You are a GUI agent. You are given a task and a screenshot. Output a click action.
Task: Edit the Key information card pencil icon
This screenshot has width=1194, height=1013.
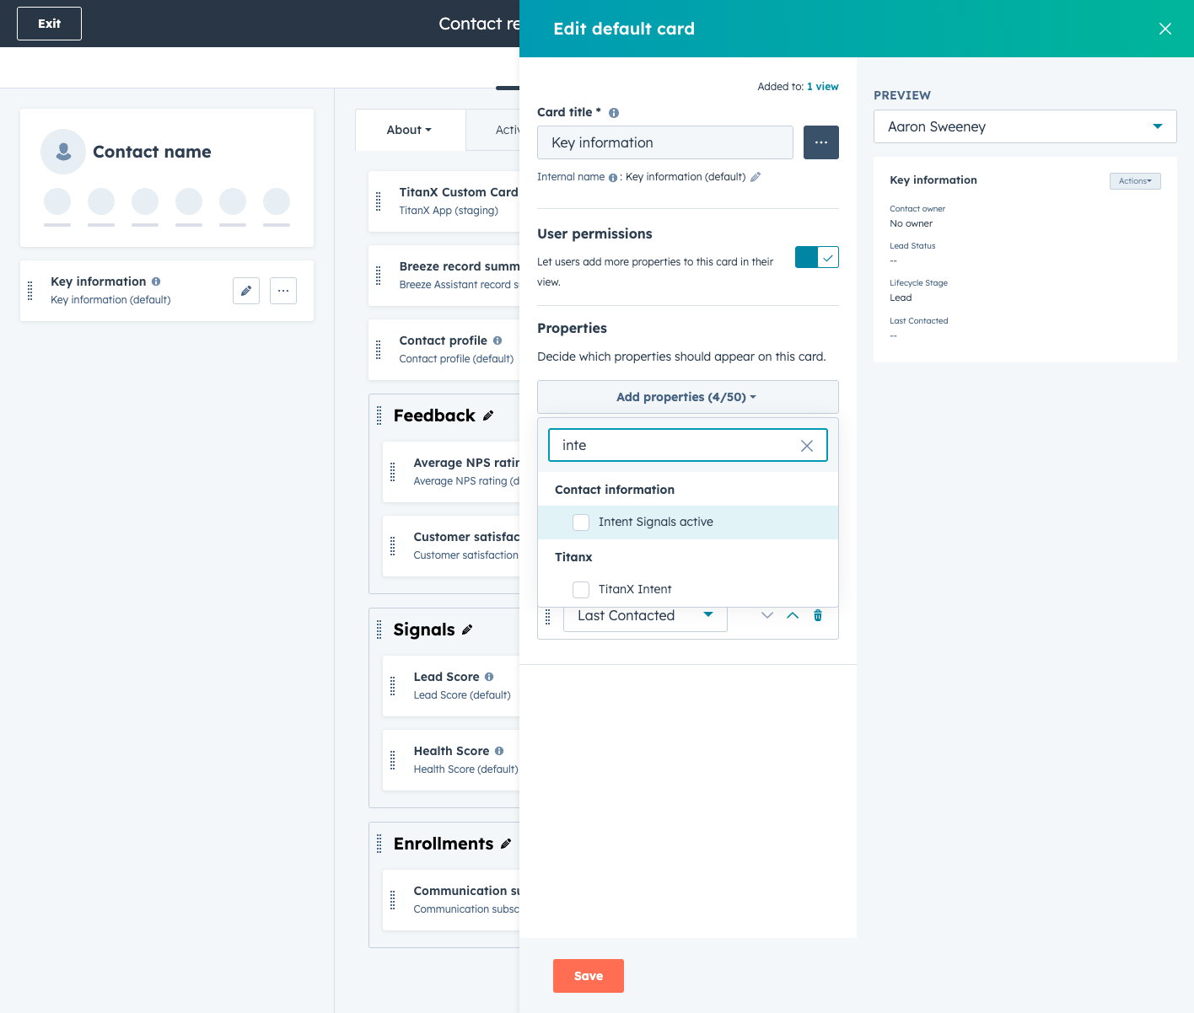[246, 291]
